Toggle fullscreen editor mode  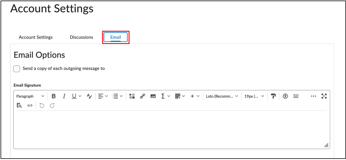point(324,96)
